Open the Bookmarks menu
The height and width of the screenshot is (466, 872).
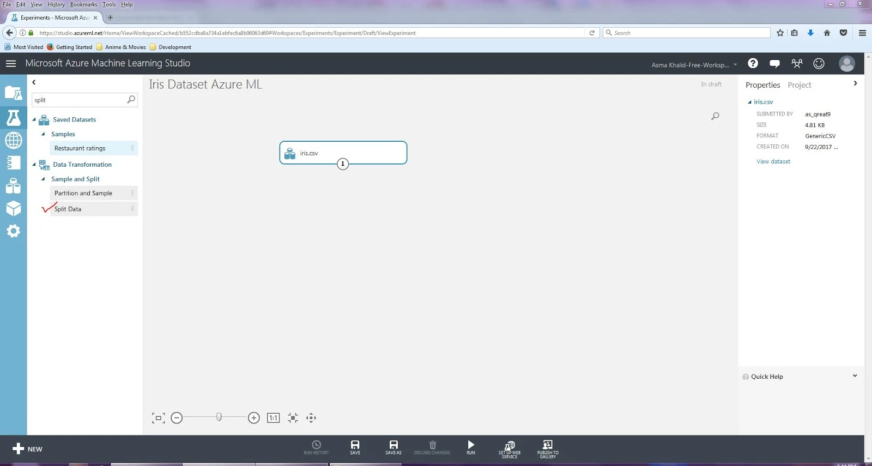tap(83, 4)
